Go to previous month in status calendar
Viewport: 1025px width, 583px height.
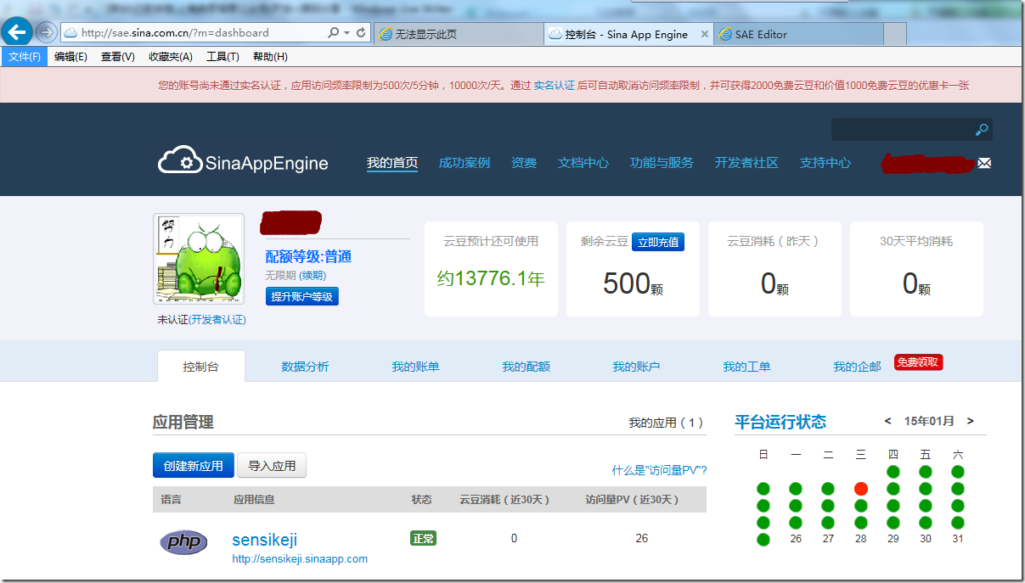coord(887,421)
